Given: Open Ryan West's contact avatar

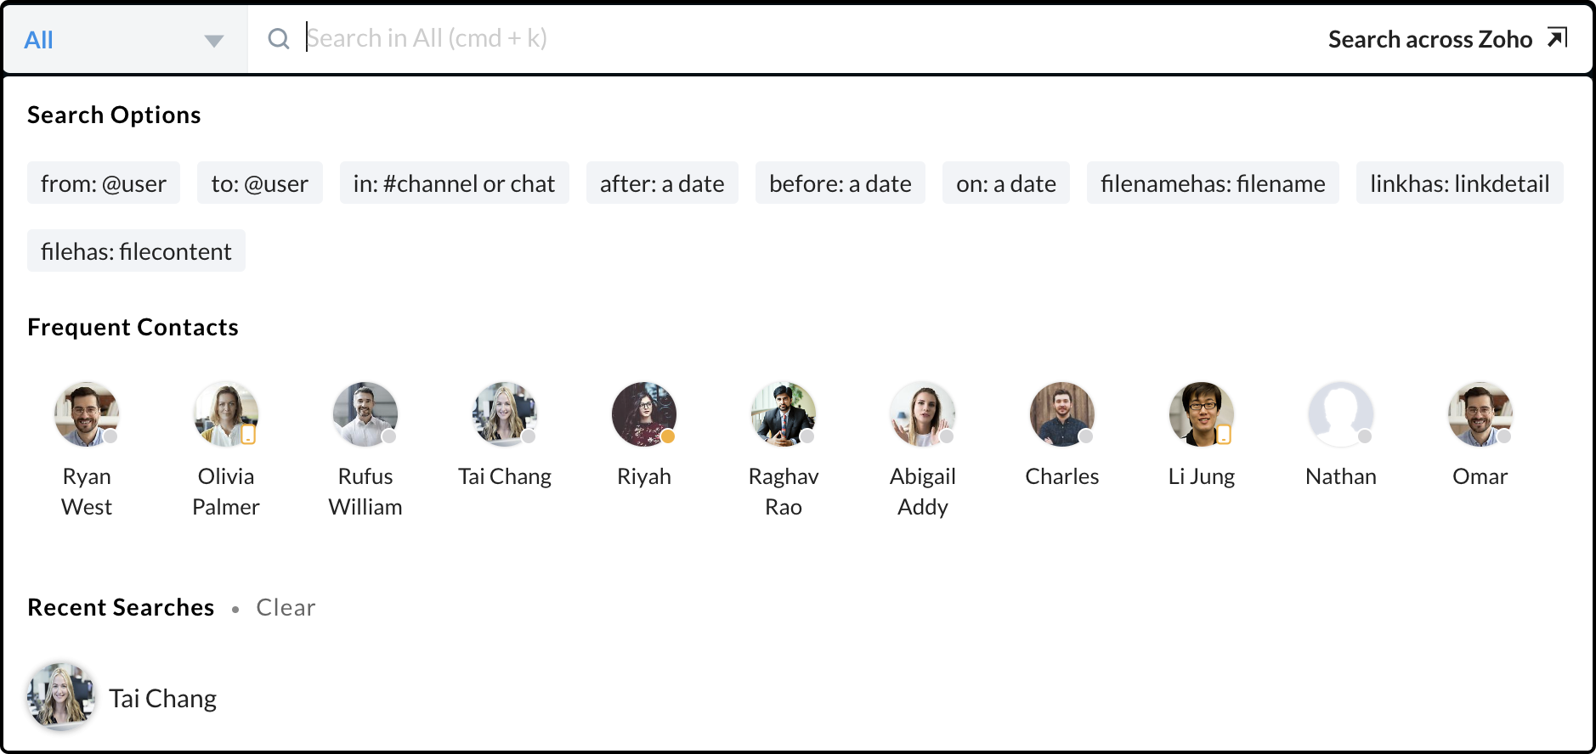Looking at the screenshot, I should [x=87, y=414].
